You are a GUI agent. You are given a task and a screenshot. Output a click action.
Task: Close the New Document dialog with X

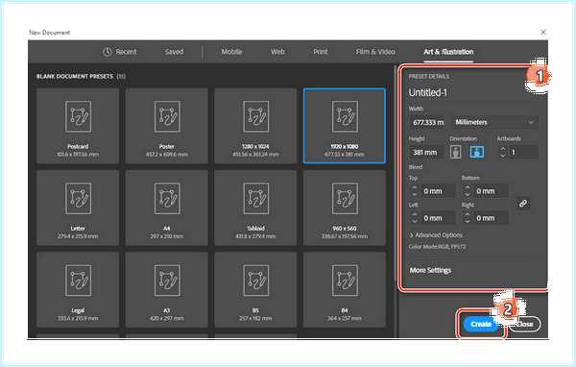point(543,33)
